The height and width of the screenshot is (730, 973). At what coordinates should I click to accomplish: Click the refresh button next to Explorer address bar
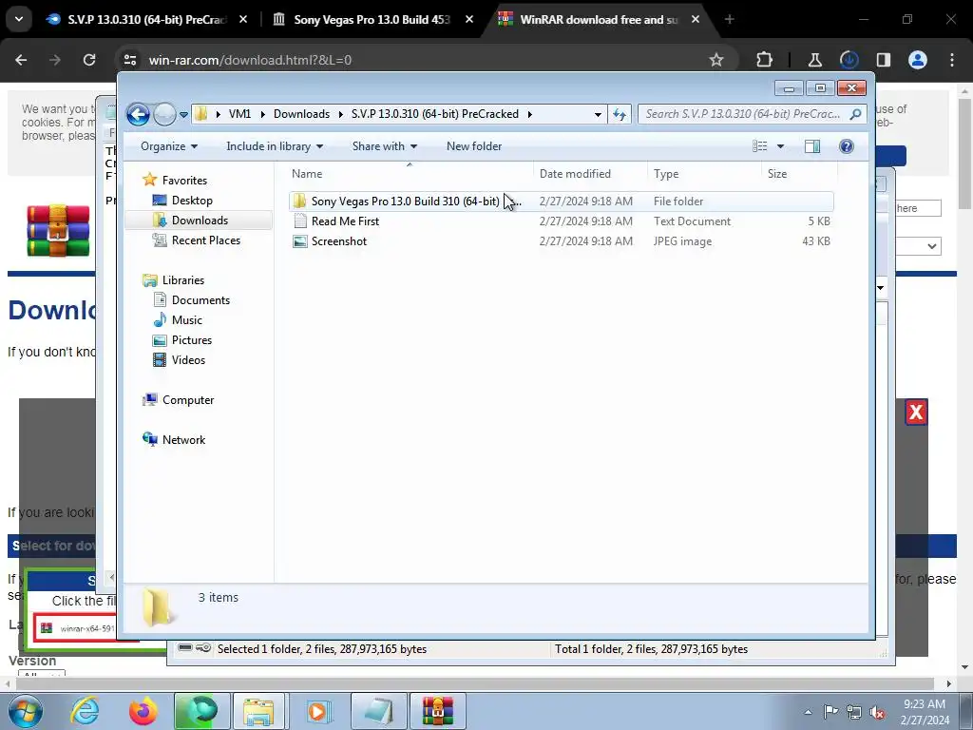coord(620,114)
